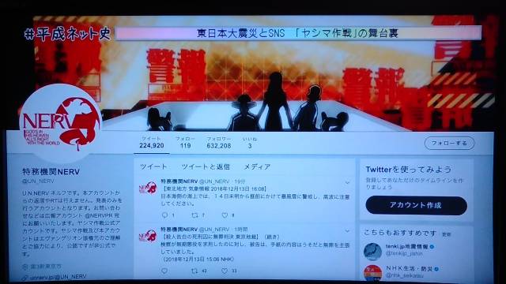Open the フォロワー count 632,208
This screenshot has width=506, height=284.
click(x=219, y=142)
